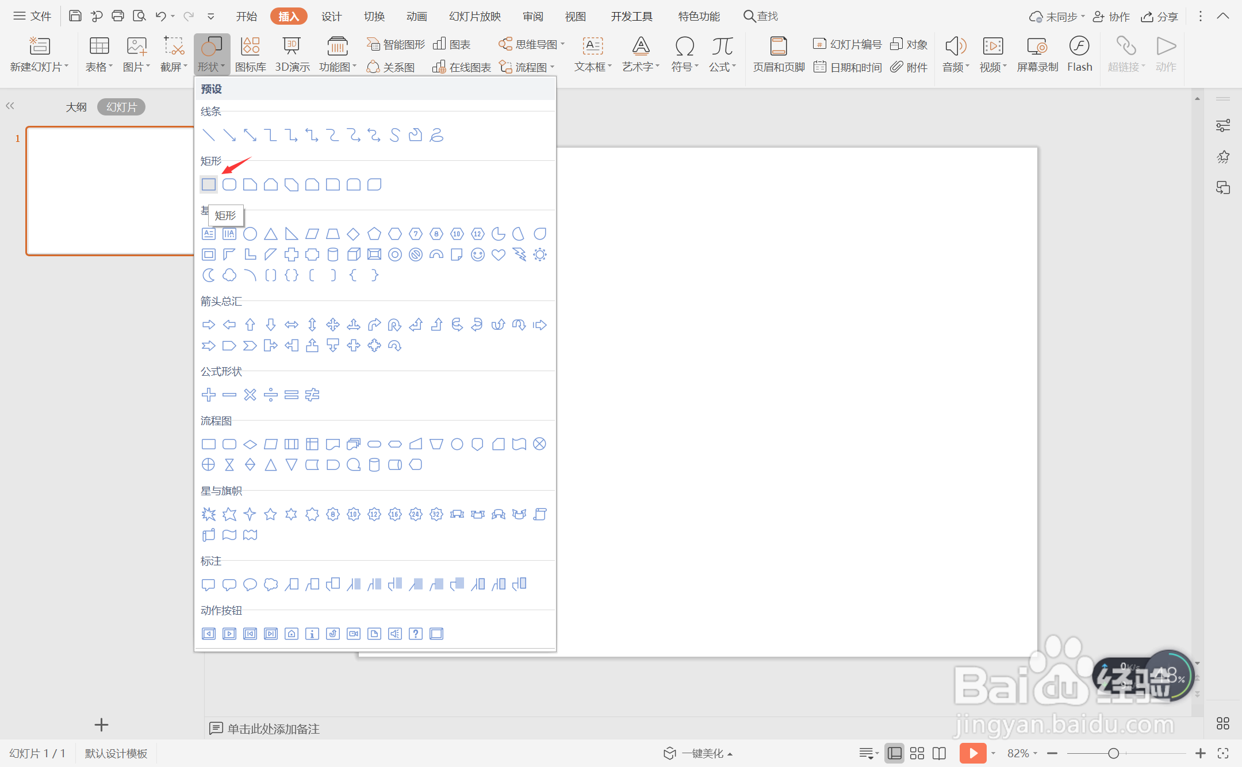Select the cloud callout shape
The height and width of the screenshot is (767, 1242).
point(270,585)
